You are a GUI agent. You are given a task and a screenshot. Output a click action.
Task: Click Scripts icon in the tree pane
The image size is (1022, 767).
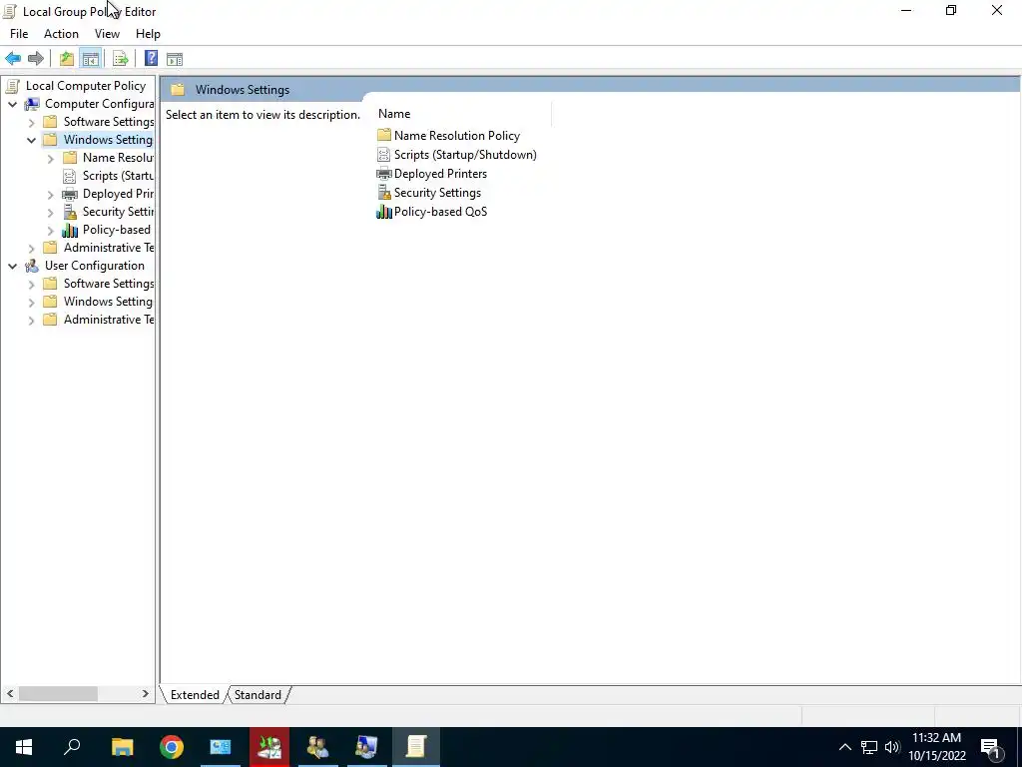[x=70, y=176]
